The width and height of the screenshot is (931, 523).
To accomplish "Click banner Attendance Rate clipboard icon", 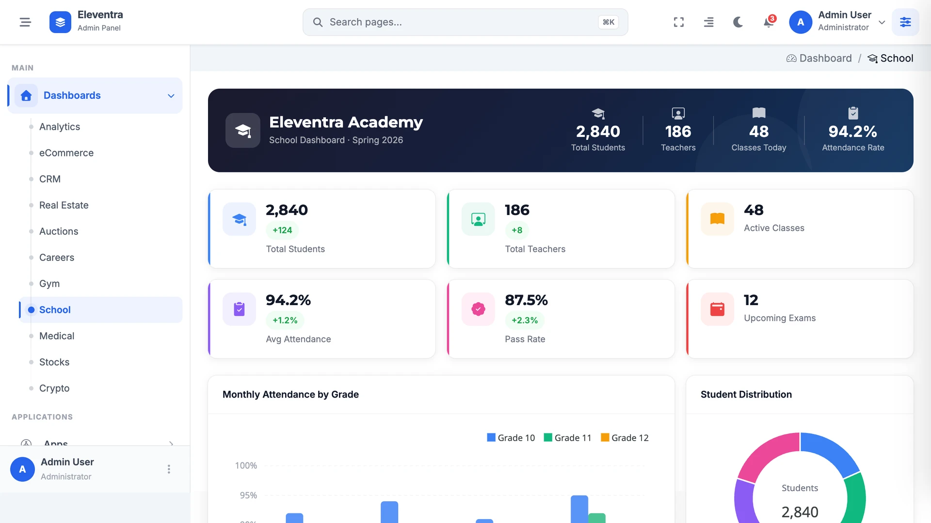I will pyautogui.click(x=853, y=113).
